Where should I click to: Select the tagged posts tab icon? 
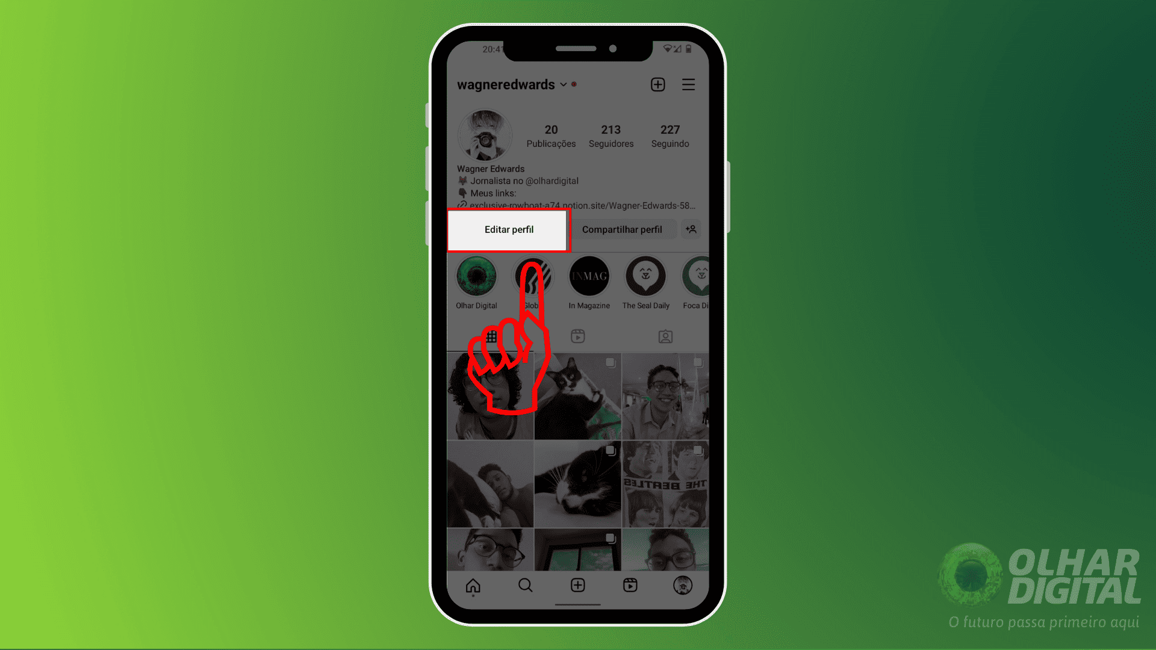665,336
